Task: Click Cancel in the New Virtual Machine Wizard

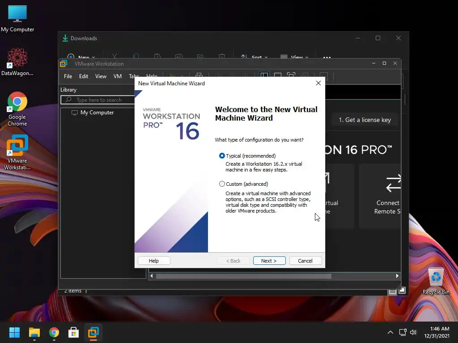Action: [x=305, y=261]
